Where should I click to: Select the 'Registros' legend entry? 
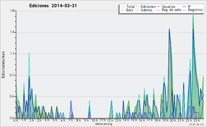pos(195,10)
